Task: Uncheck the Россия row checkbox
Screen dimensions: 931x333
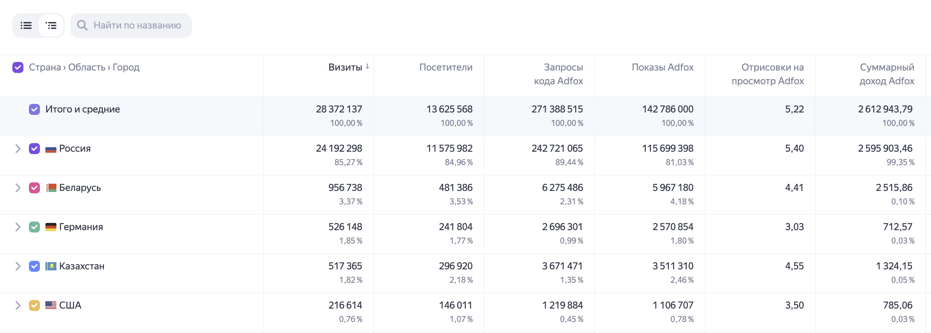Action: 34,149
